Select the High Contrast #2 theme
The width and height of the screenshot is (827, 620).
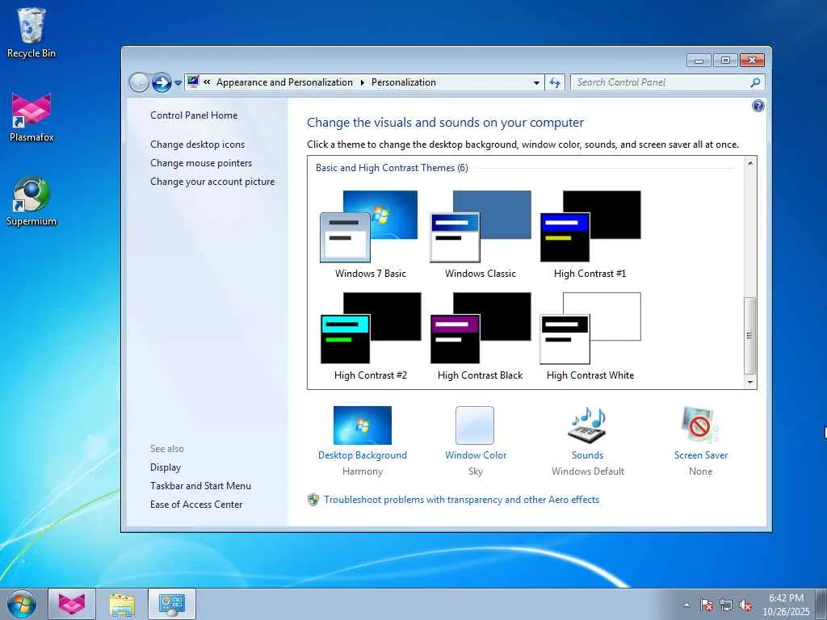click(370, 337)
